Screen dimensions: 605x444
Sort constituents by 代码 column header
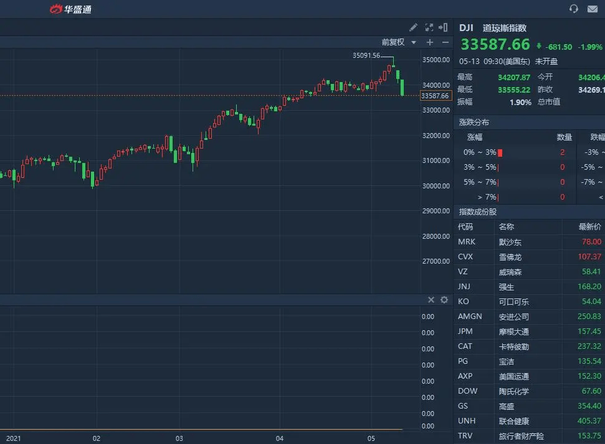(465, 227)
